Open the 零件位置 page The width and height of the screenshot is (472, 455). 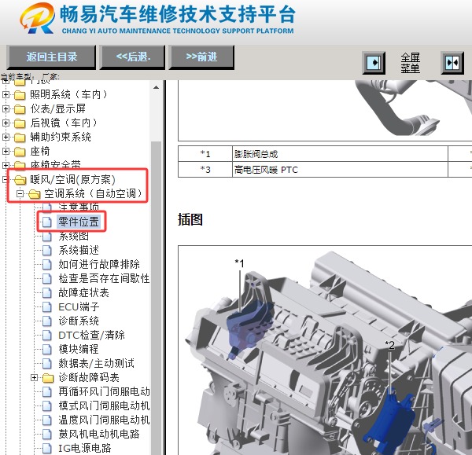click(x=79, y=222)
